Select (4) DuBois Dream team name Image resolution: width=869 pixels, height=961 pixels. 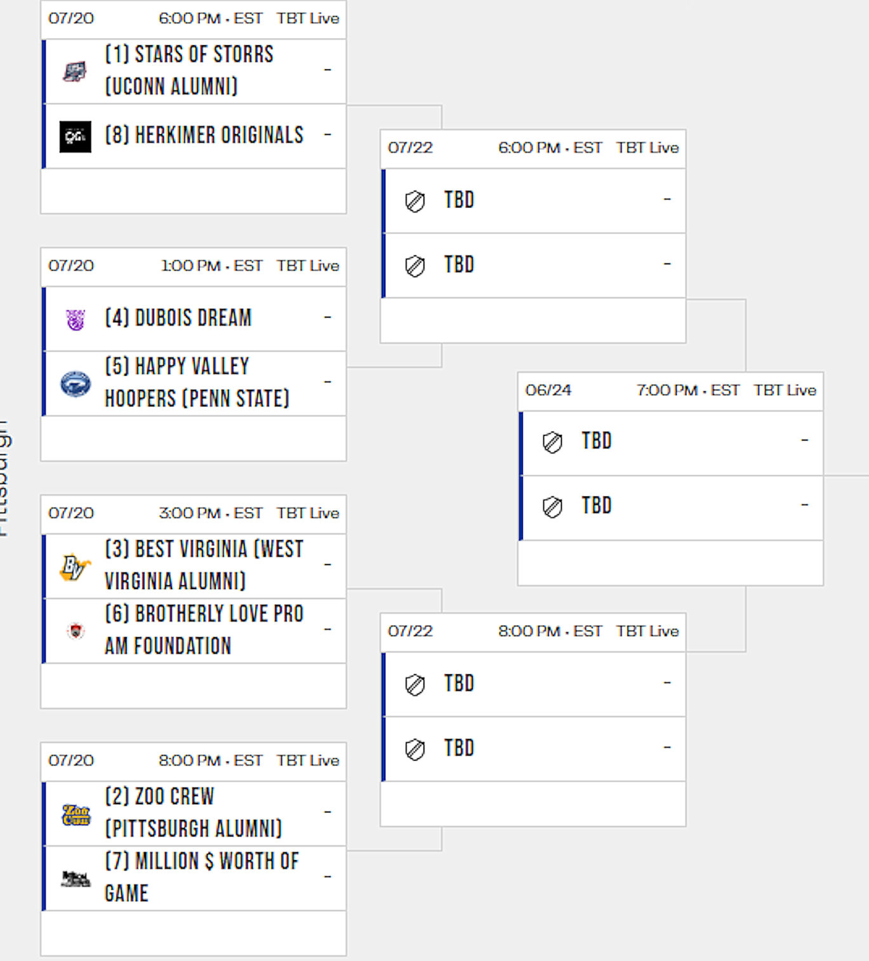coord(178,317)
